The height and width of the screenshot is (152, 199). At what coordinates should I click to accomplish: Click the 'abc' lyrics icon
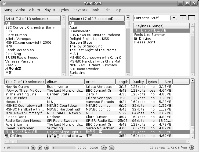click(x=111, y=148)
